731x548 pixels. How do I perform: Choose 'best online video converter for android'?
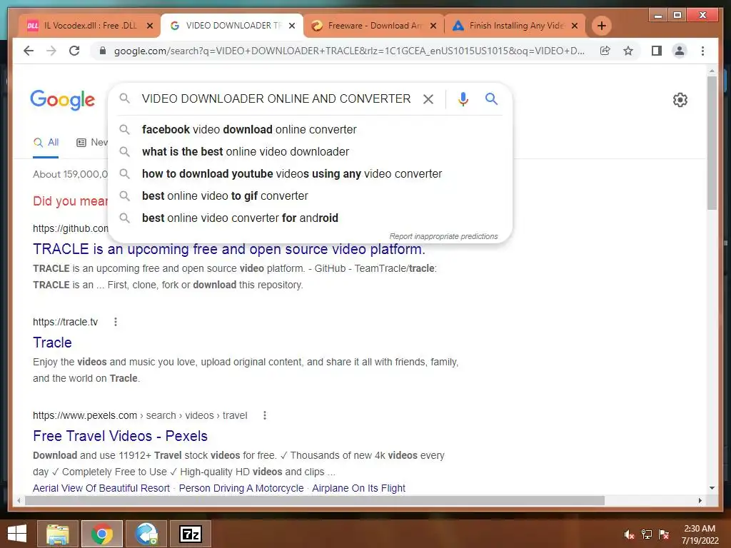[x=310, y=218]
